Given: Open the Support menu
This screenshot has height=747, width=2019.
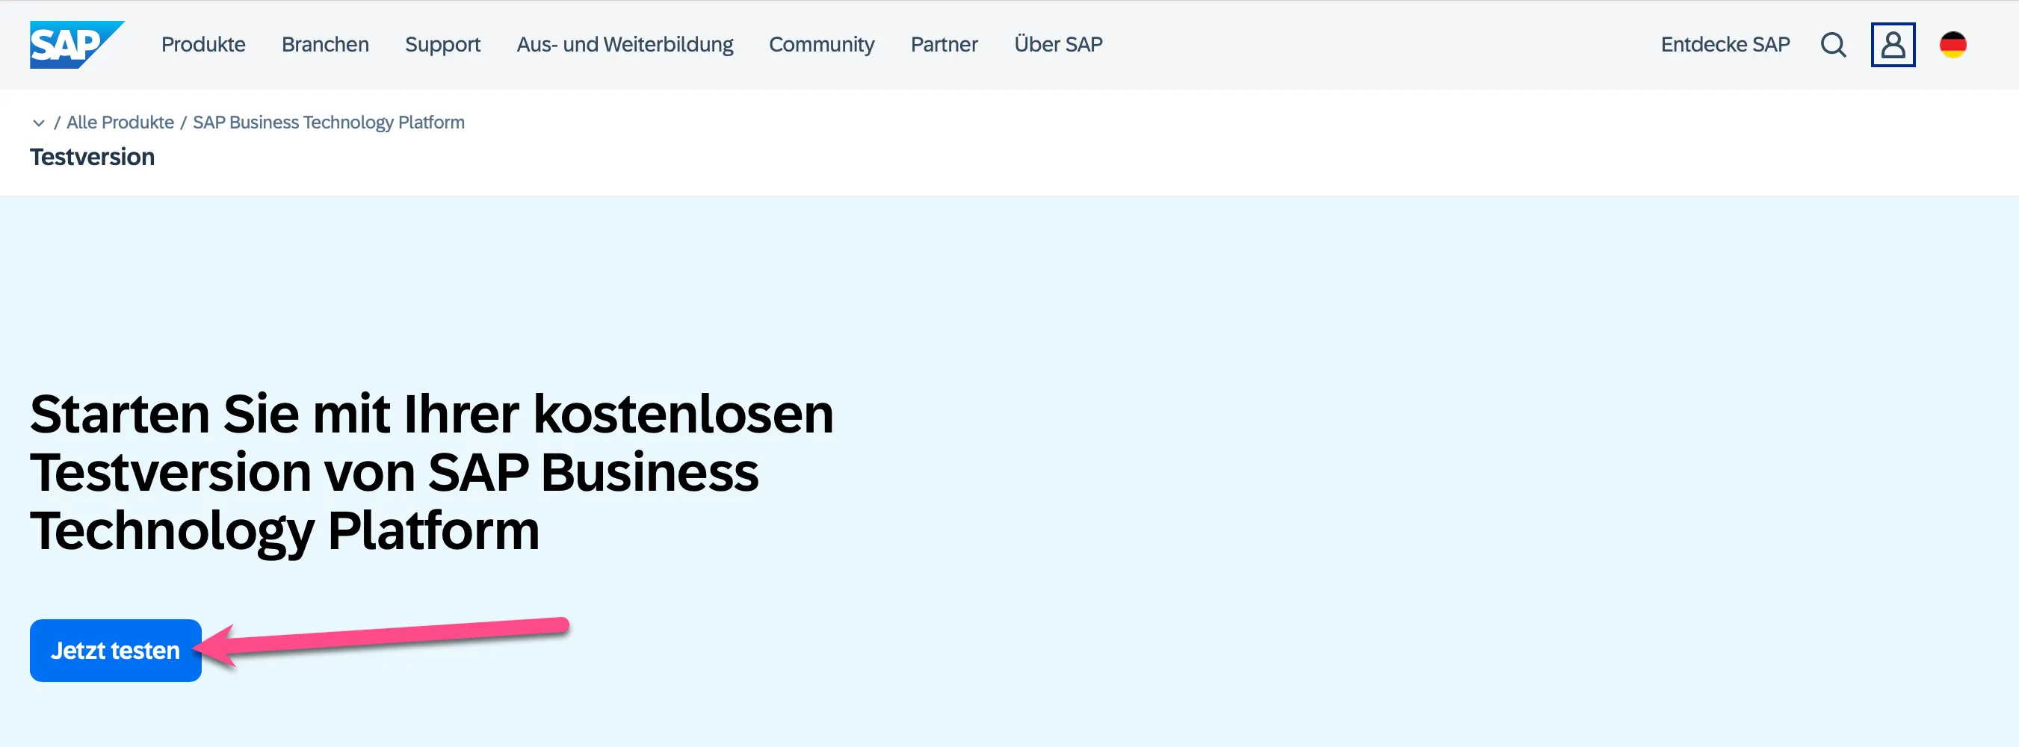Looking at the screenshot, I should coord(442,45).
